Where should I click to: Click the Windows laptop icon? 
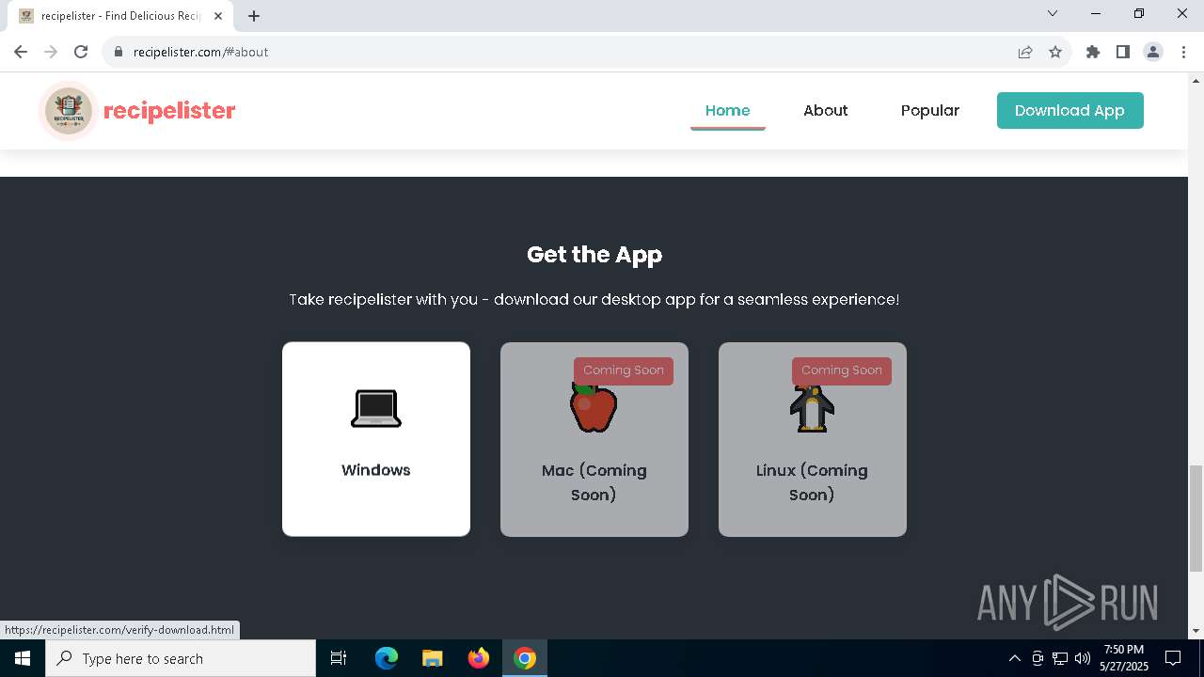(376, 408)
